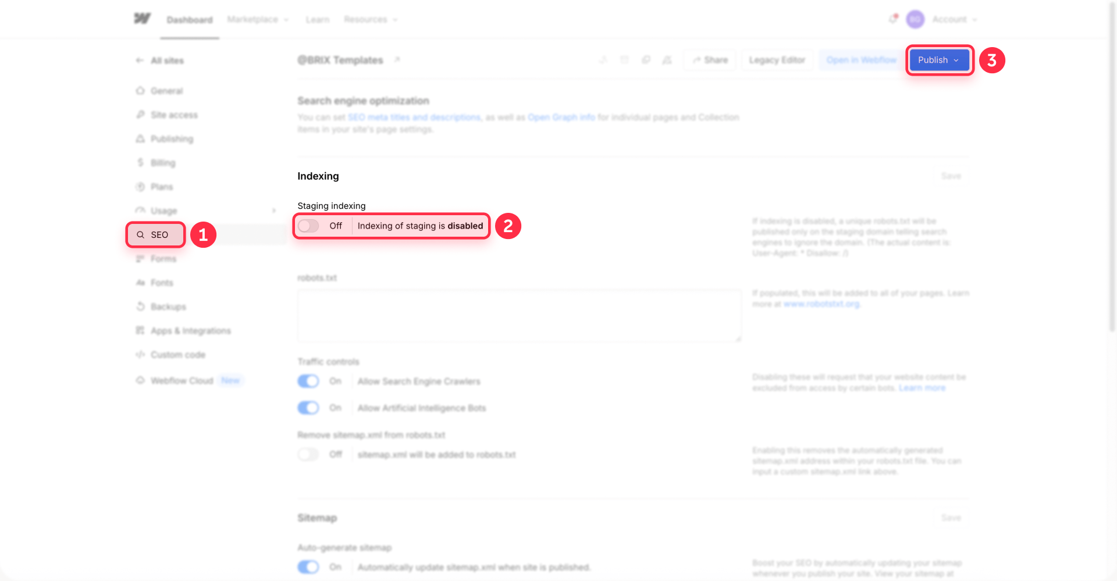
Task: Click the Legacy Editor button
Action: (x=777, y=60)
